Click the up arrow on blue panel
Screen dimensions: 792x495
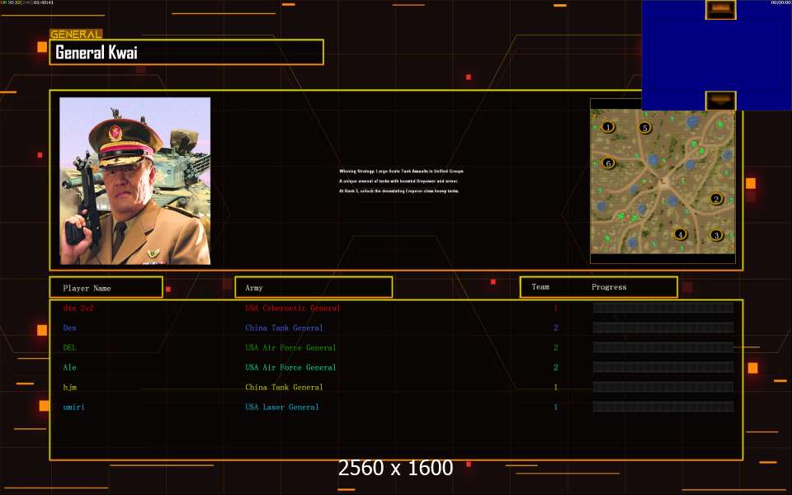click(x=720, y=9)
